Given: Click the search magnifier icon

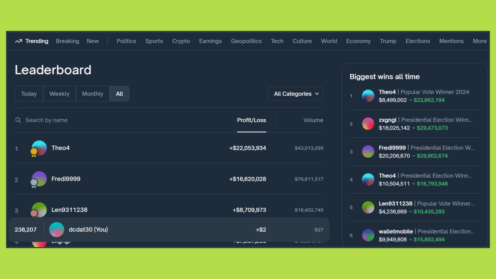Looking at the screenshot, I should (18, 120).
